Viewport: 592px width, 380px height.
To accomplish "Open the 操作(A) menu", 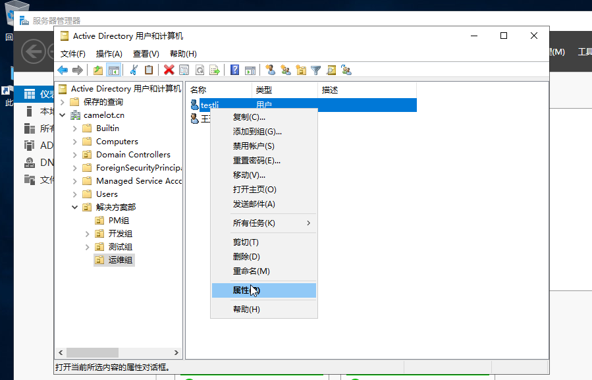I will pos(109,53).
